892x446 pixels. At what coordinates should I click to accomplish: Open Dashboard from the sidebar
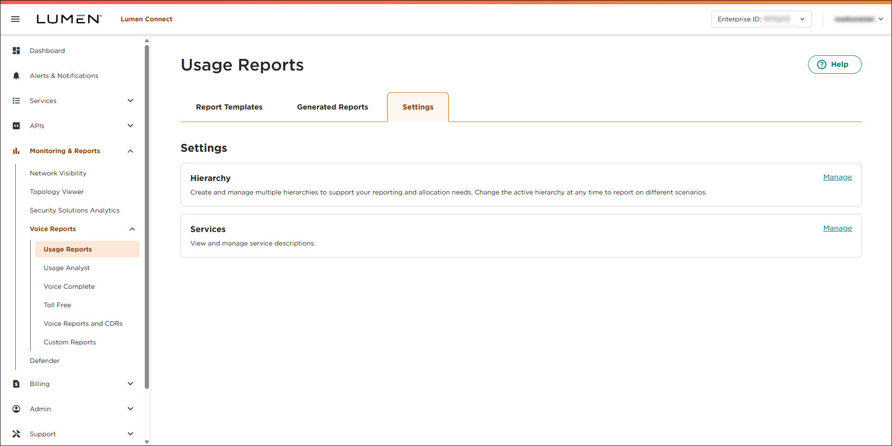(x=47, y=51)
